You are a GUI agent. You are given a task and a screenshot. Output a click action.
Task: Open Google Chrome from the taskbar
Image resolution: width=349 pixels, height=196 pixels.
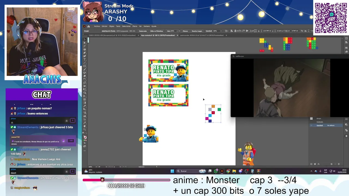coord(228,171)
